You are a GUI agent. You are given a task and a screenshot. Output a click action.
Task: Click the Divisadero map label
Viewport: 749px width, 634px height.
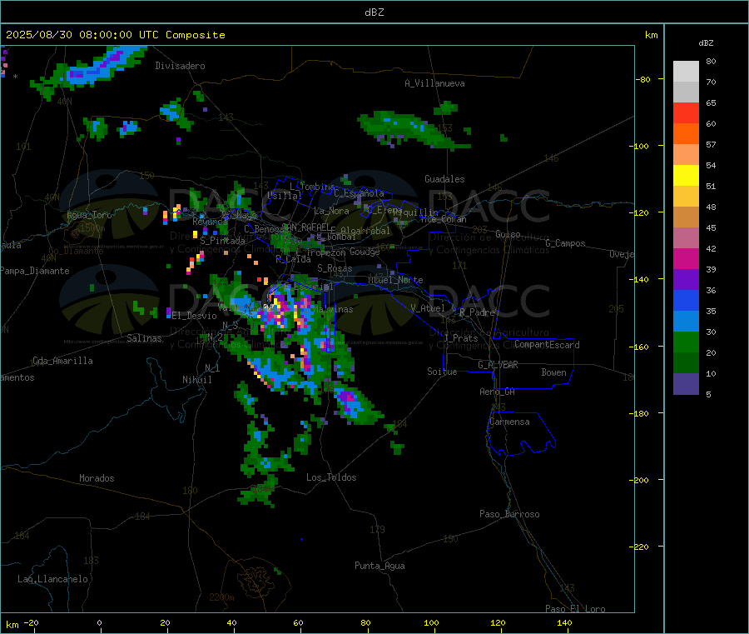click(180, 66)
